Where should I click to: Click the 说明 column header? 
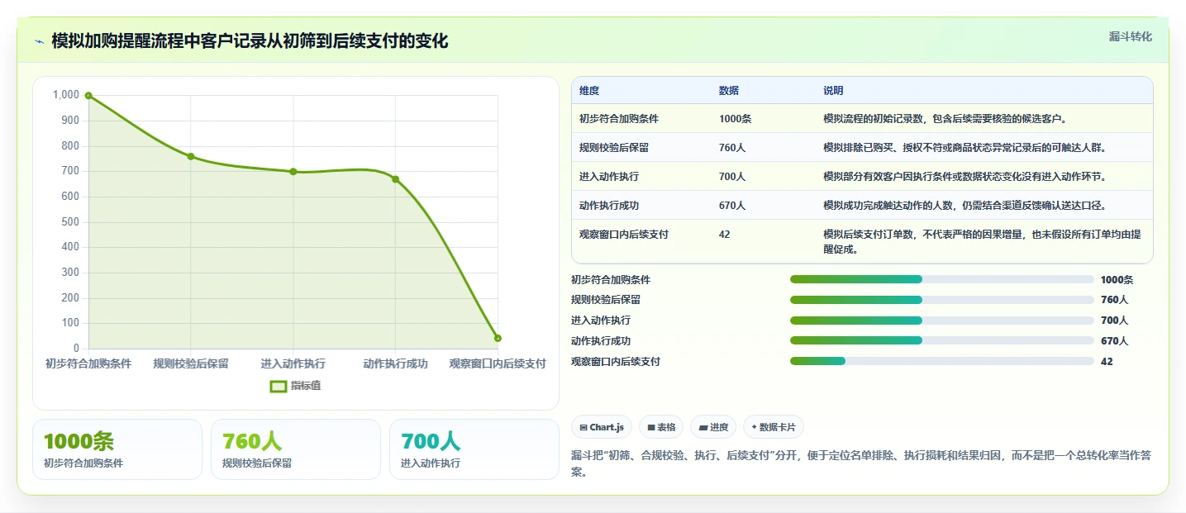click(x=833, y=91)
